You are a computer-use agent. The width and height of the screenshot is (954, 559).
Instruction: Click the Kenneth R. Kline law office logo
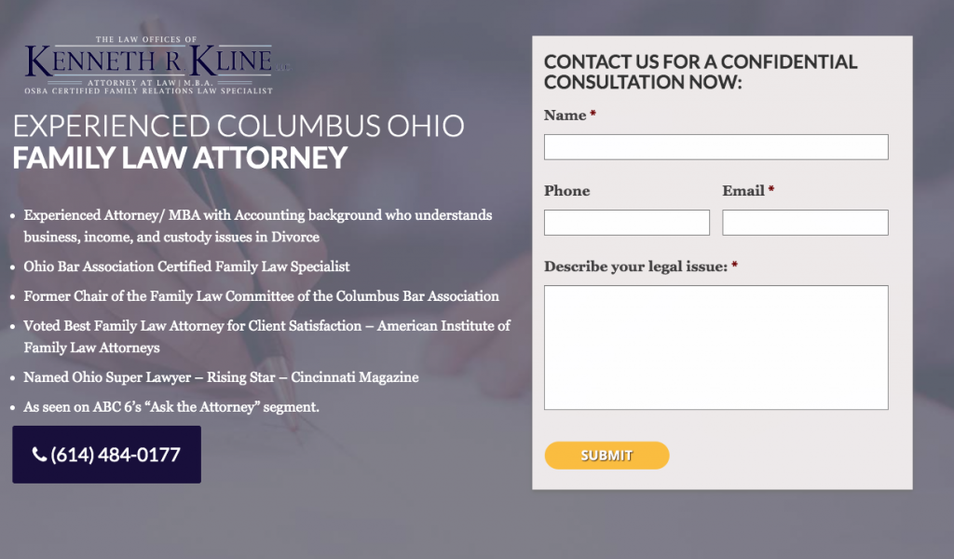(157, 65)
